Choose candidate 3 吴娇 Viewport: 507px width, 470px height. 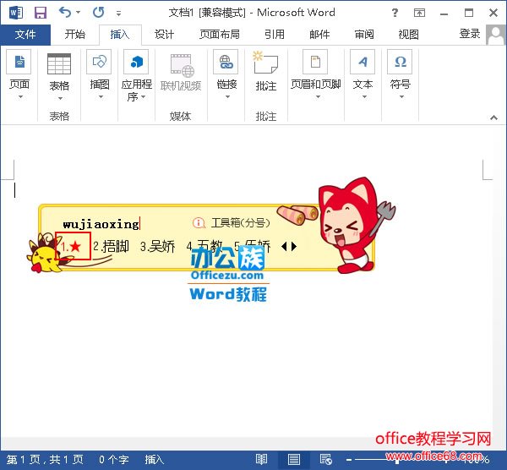click(x=158, y=247)
